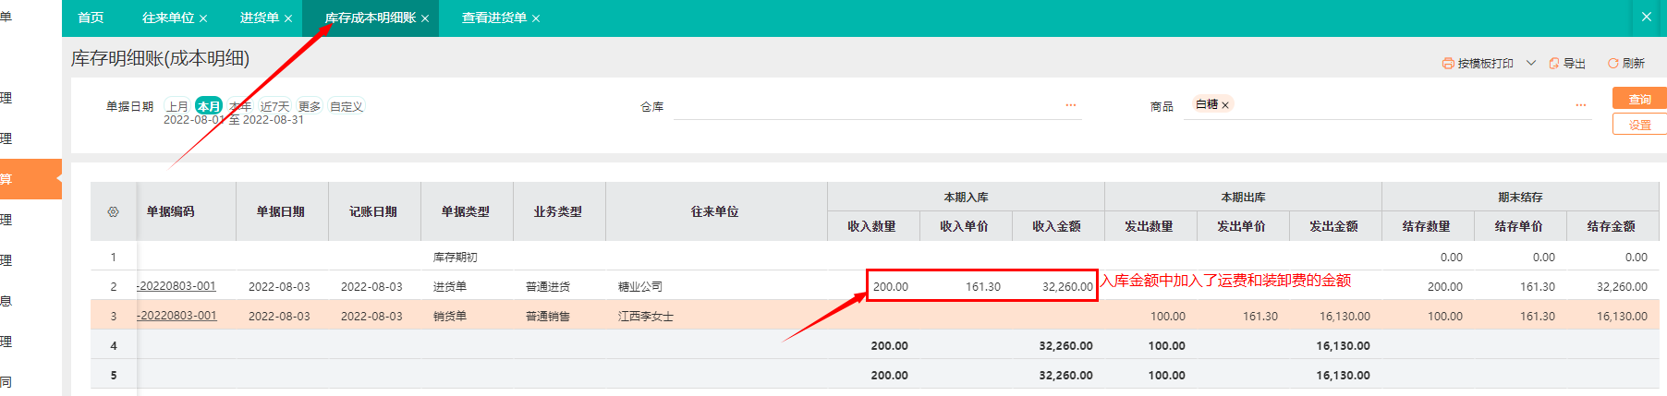Viewport: 1667px width, 396px height.
Task: Click the orange 查询 button
Action: [1639, 99]
